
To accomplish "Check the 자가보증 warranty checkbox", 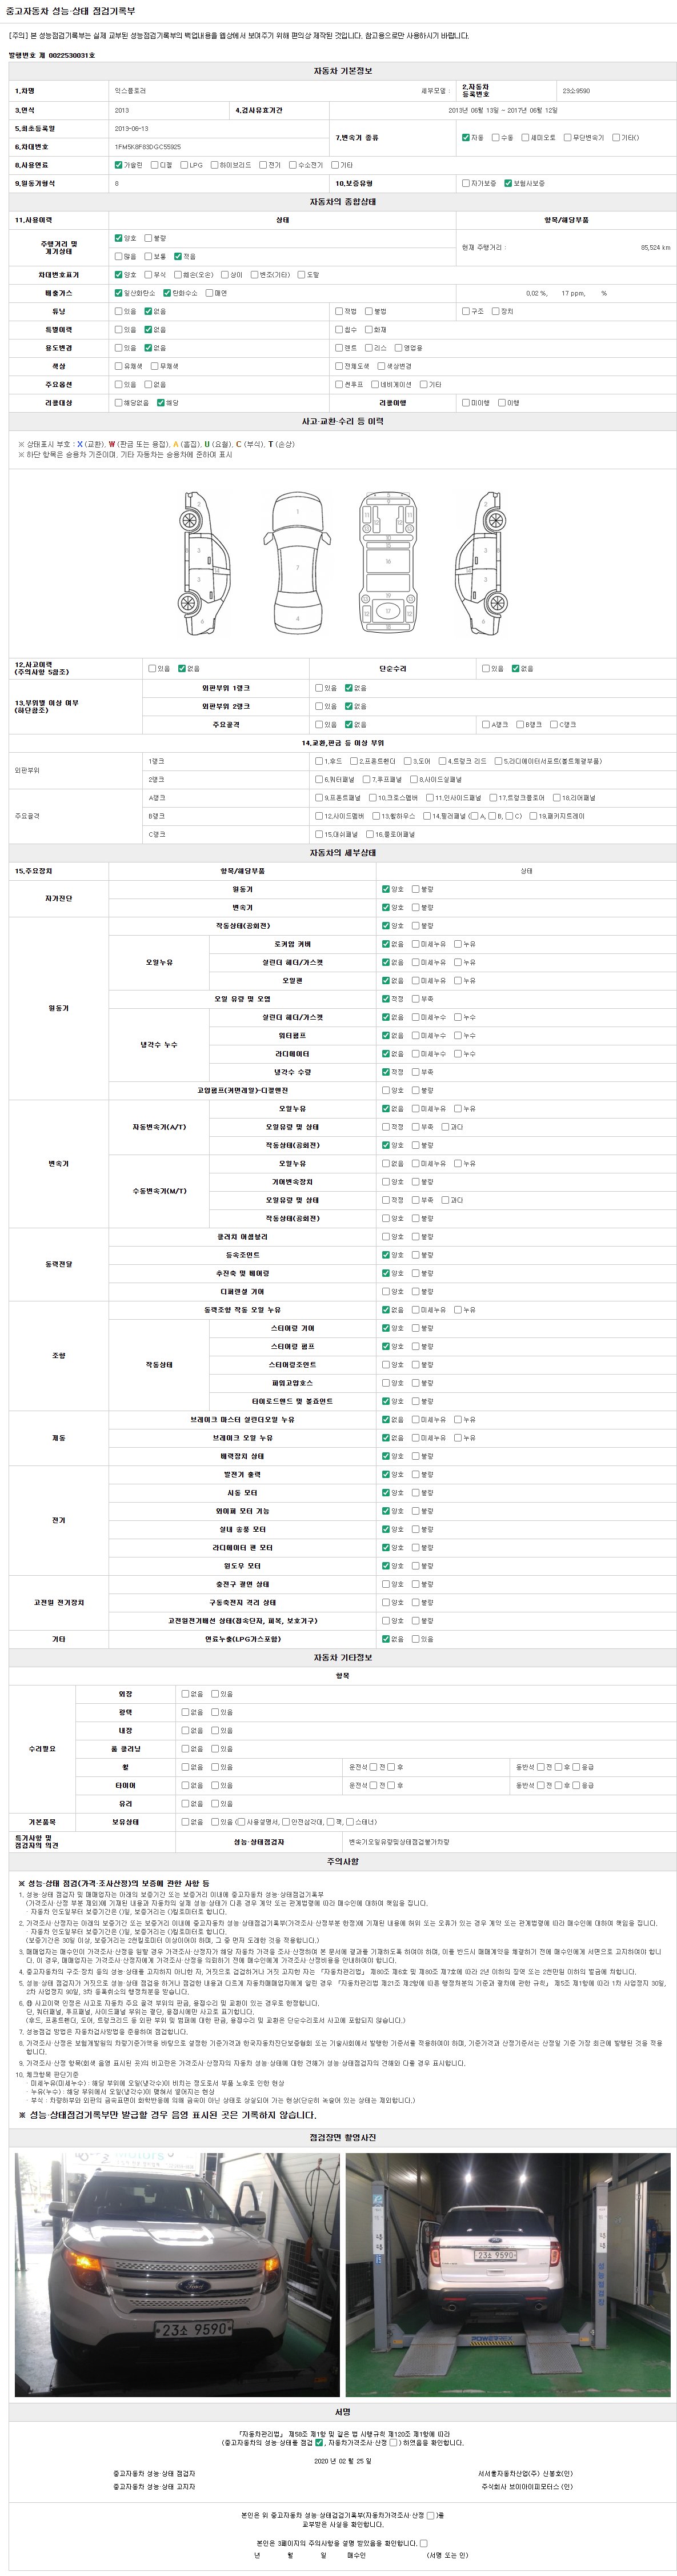I will click(x=466, y=184).
